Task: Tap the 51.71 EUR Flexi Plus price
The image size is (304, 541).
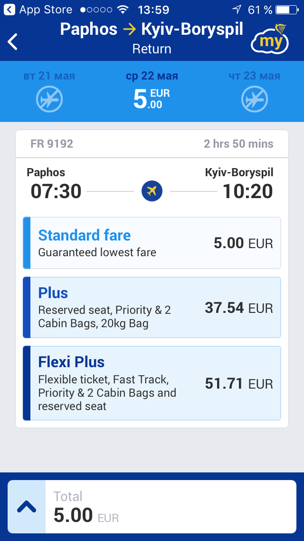Action: (x=239, y=383)
